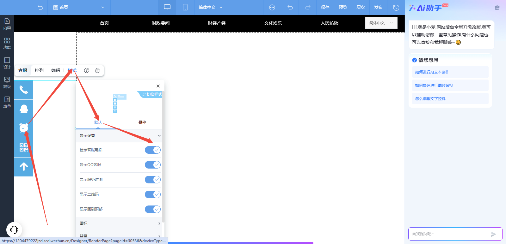Click the 层次 layers button
Viewport: 506px width, 244px height.
point(361,7)
